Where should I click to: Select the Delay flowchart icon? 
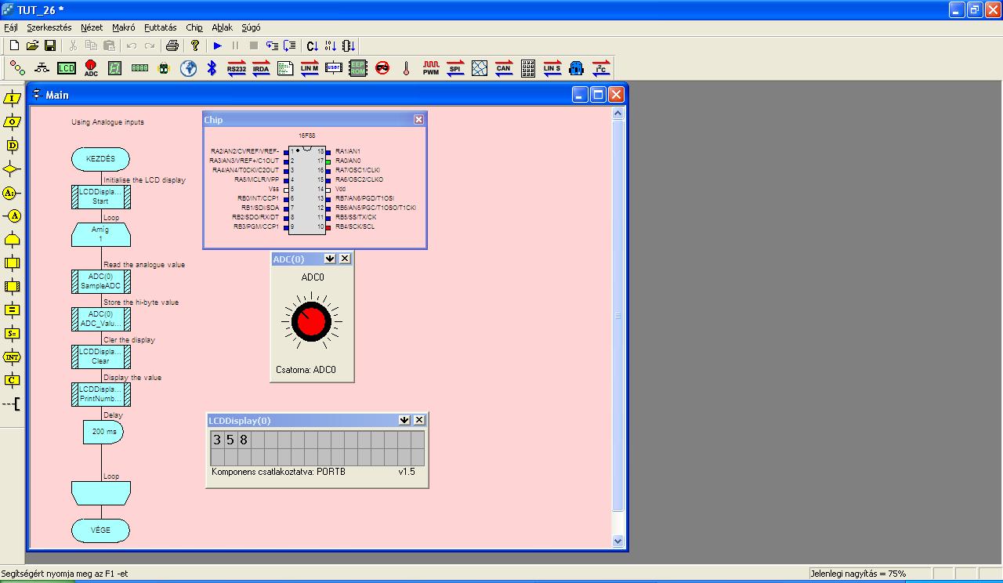[12, 146]
